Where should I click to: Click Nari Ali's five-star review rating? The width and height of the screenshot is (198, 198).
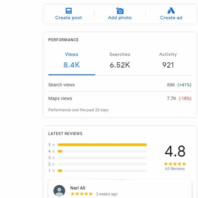point(81,194)
